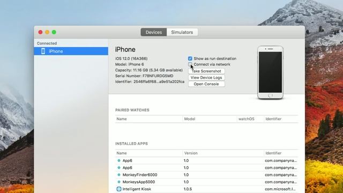Click the MonkeysApp5000 app icon

tap(119, 182)
